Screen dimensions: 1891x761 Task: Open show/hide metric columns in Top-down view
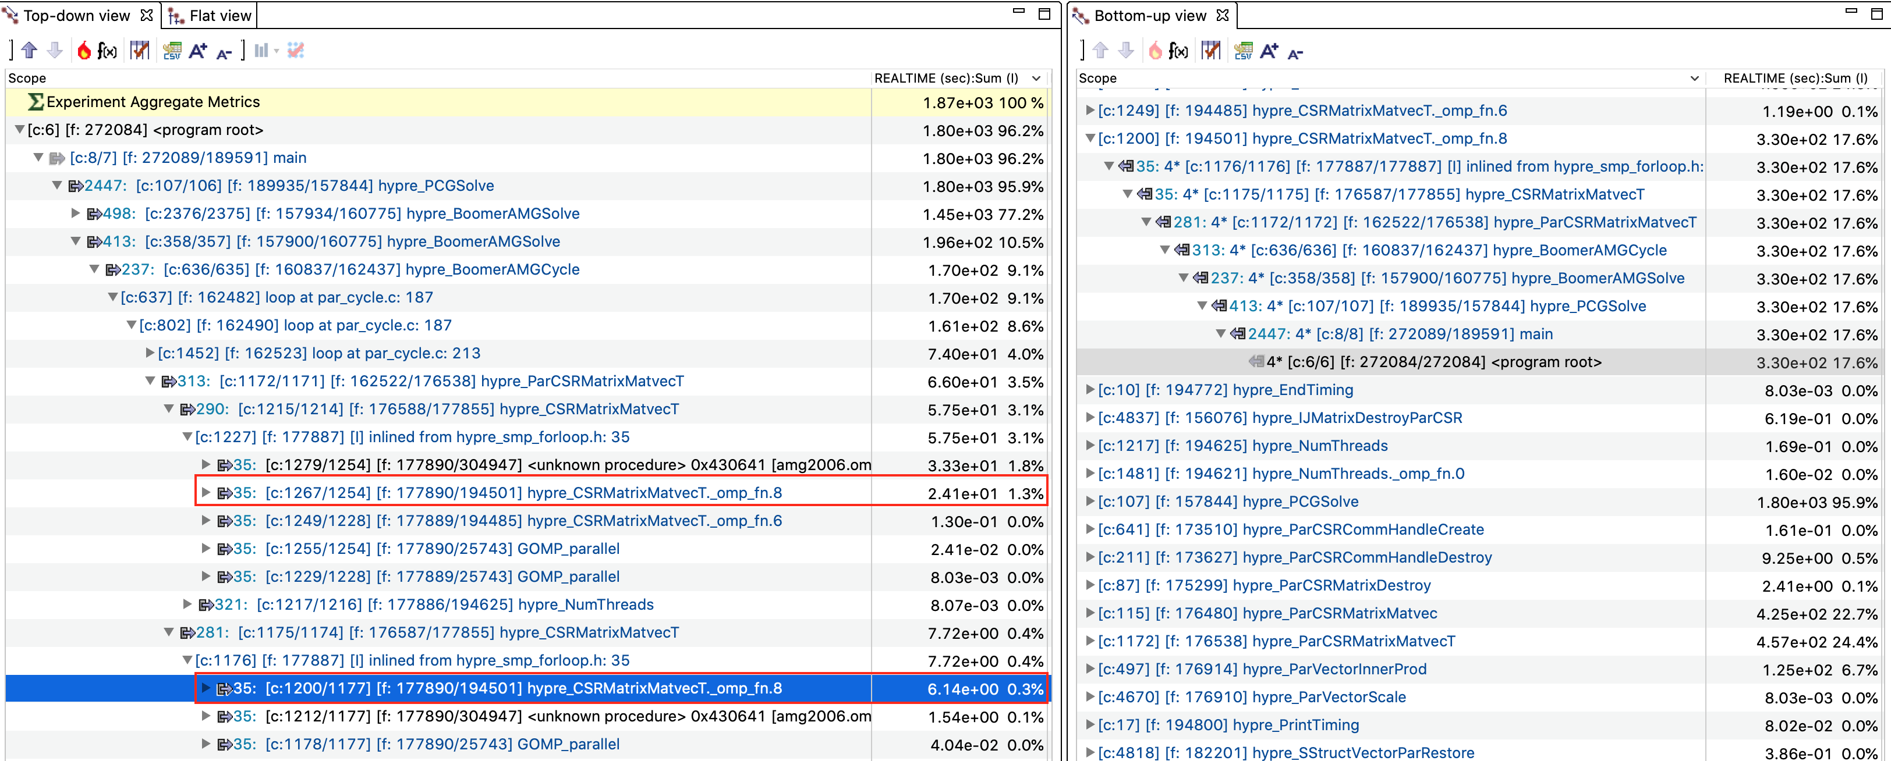(140, 51)
